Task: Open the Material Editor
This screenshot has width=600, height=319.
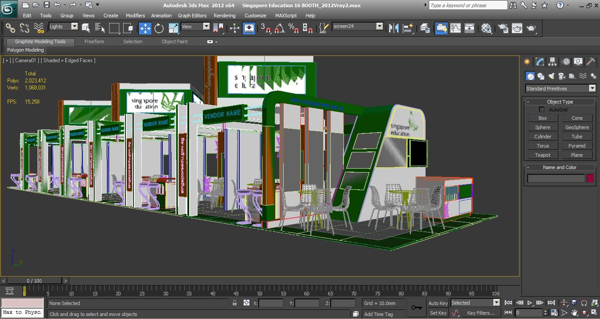Action: tap(486, 28)
